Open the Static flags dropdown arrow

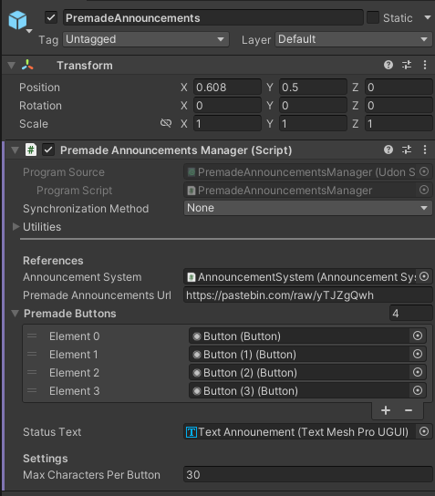[x=428, y=17]
